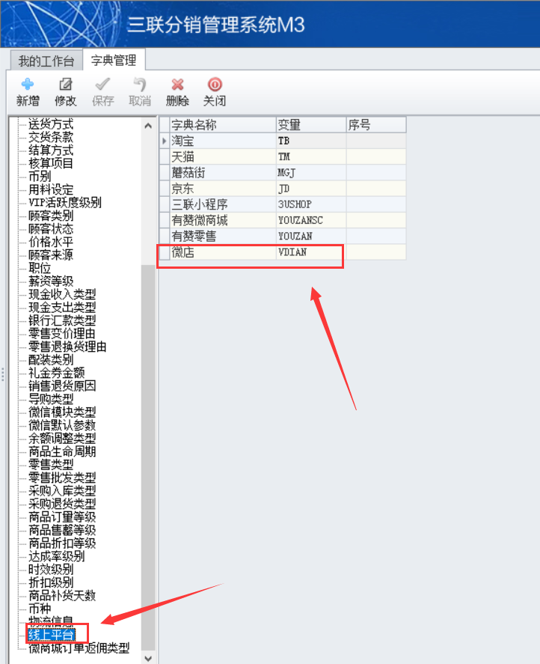
Task: Click the 变量 column header
Action: [x=311, y=125]
